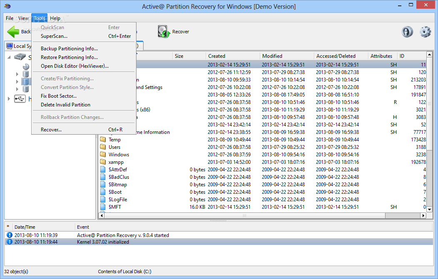
Task: Click the log '*' column header
Action: [x=8, y=227]
